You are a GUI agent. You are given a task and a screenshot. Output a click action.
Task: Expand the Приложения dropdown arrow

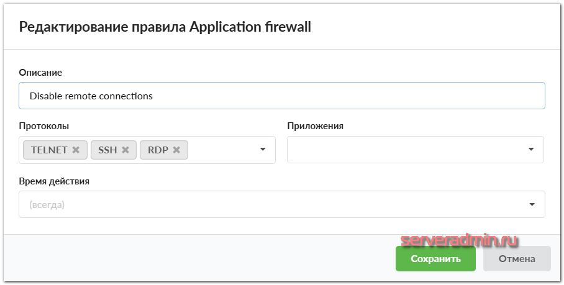pyautogui.click(x=531, y=150)
